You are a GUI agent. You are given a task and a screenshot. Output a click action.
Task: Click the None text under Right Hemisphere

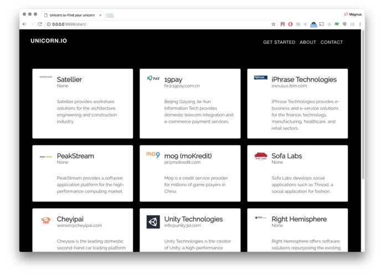[277, 226]
